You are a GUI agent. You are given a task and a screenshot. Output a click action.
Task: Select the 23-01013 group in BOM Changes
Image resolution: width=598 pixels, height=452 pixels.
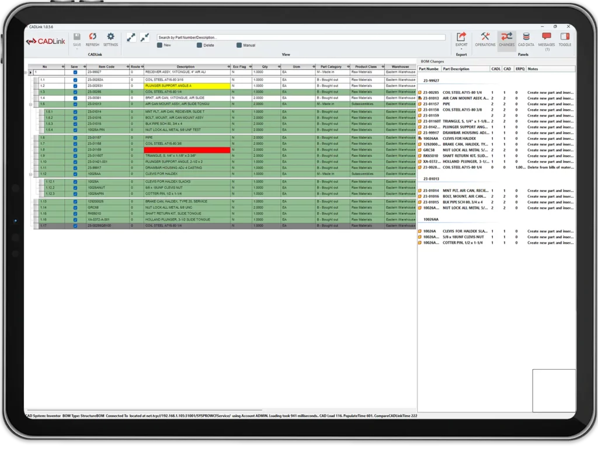[431, 179]
